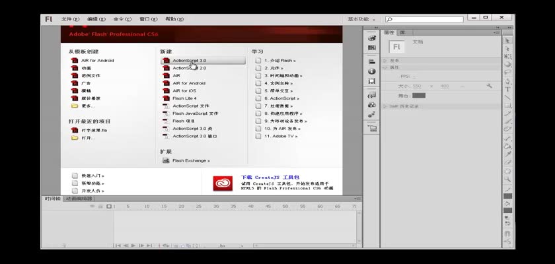Click the wrench edit document properties icon

pos(489,86)
